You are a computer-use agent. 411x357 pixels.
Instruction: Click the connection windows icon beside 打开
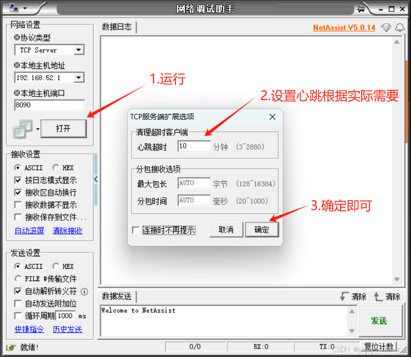[23, 129]
